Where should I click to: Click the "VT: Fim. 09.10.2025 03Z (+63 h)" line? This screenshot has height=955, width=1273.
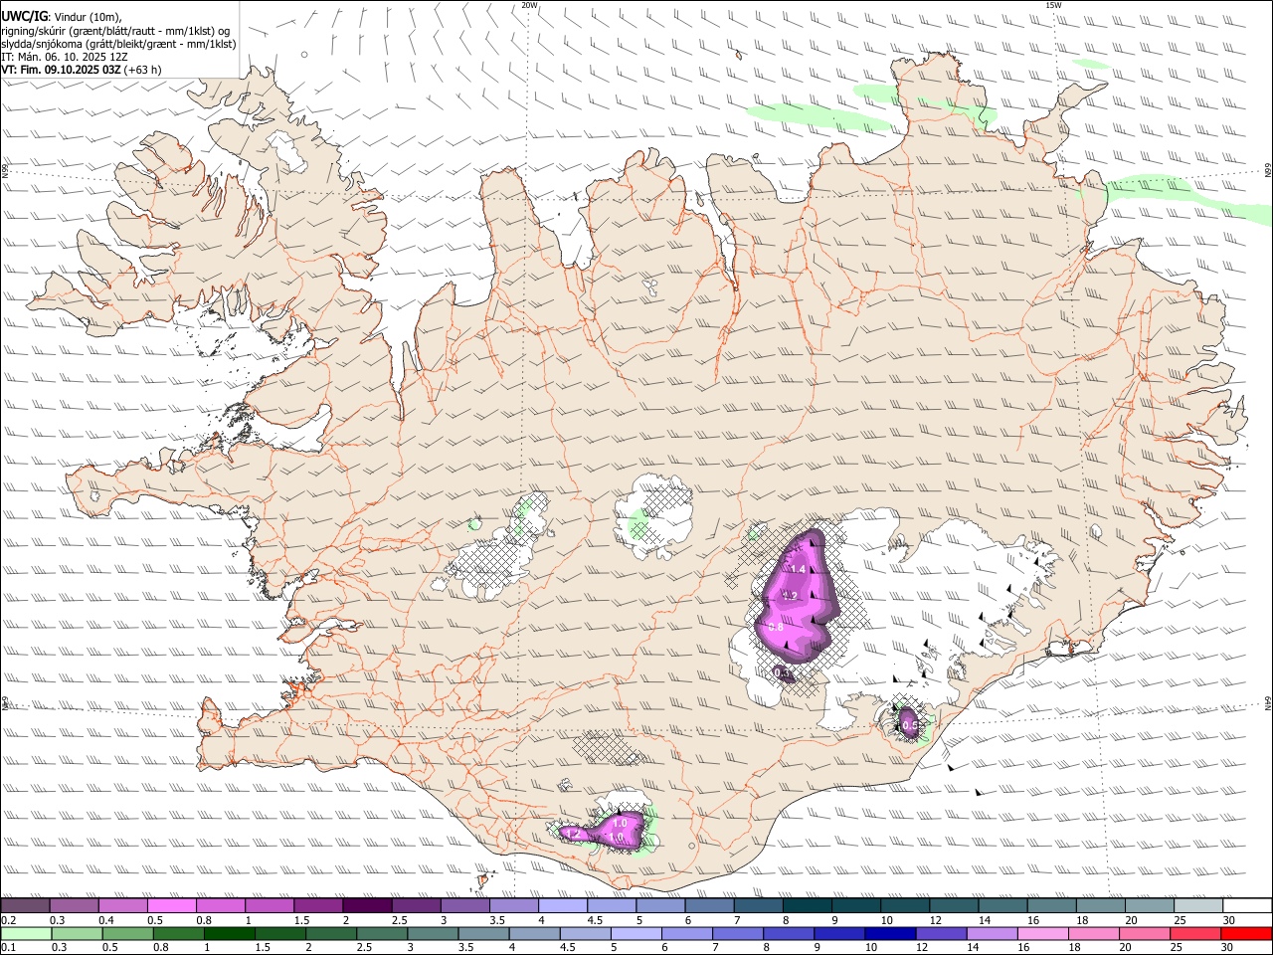[x=82, y=70]
